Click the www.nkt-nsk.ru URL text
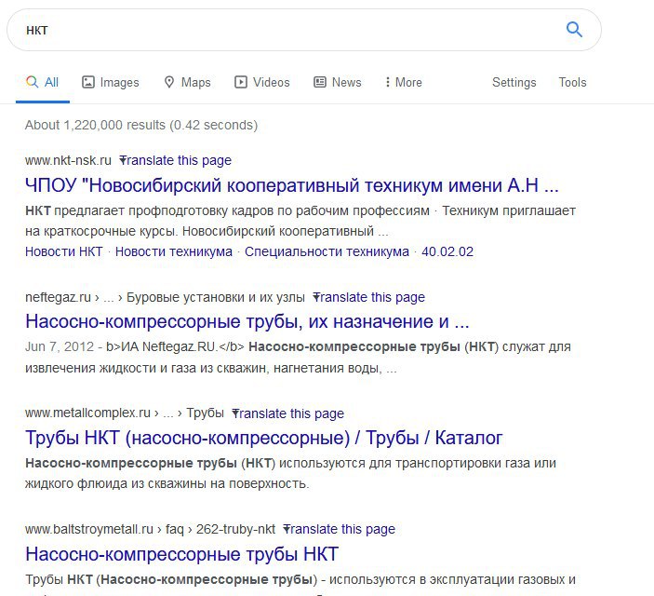654x596 pixels. pyautogui.click(x=68, y=160)
